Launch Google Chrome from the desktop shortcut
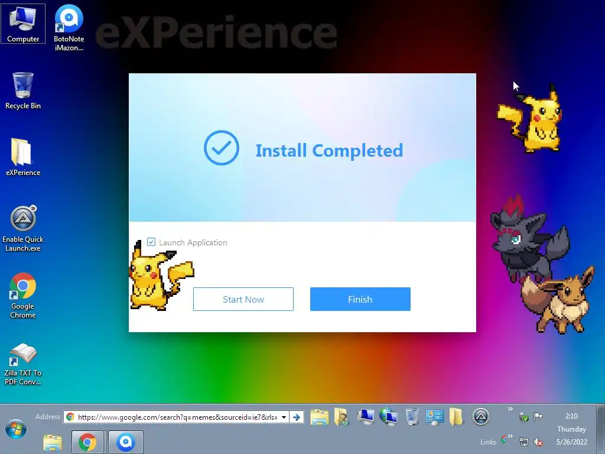The width and height of the screenshot is (605, 454). tap(23, 296)
